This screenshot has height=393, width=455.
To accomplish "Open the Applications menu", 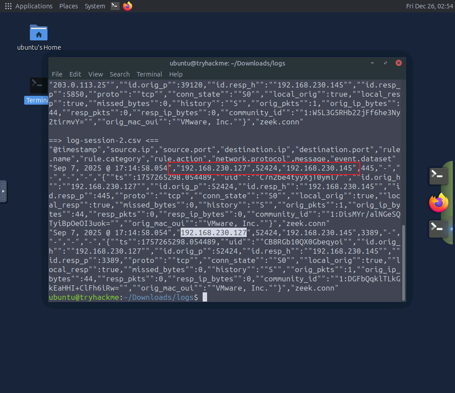I will click(34, 6).
